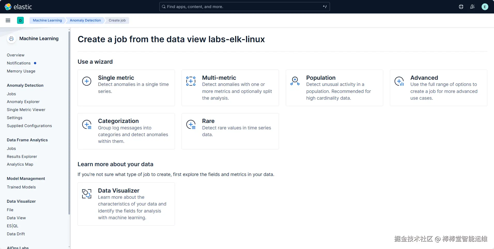
Task: Open Anomaly Explorer in the sidebar
Action: (23, 102)
